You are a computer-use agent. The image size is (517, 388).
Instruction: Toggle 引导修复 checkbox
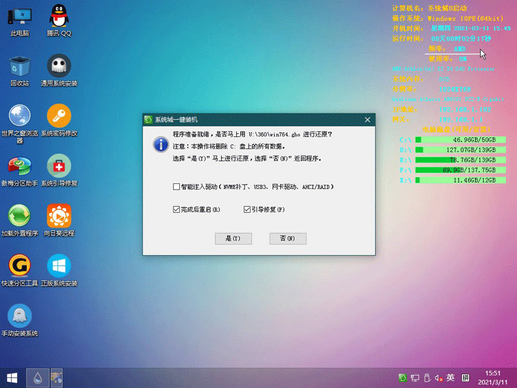pyautogui.click(x=247, y=210)
